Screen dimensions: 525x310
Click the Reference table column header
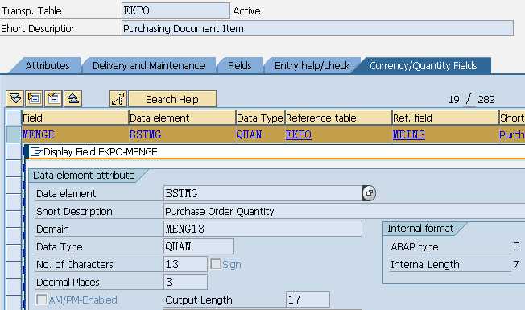coord(338,118)
